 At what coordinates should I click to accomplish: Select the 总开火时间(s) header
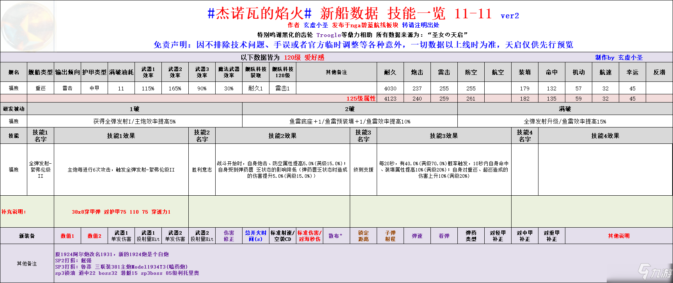256,236
